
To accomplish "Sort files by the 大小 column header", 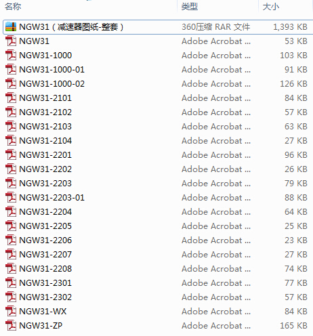I will (x=271, y=7).
